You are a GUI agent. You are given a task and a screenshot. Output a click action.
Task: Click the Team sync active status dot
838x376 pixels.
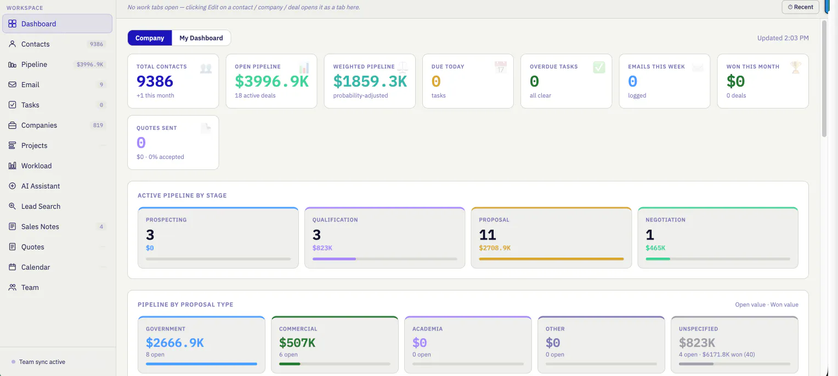13,362
